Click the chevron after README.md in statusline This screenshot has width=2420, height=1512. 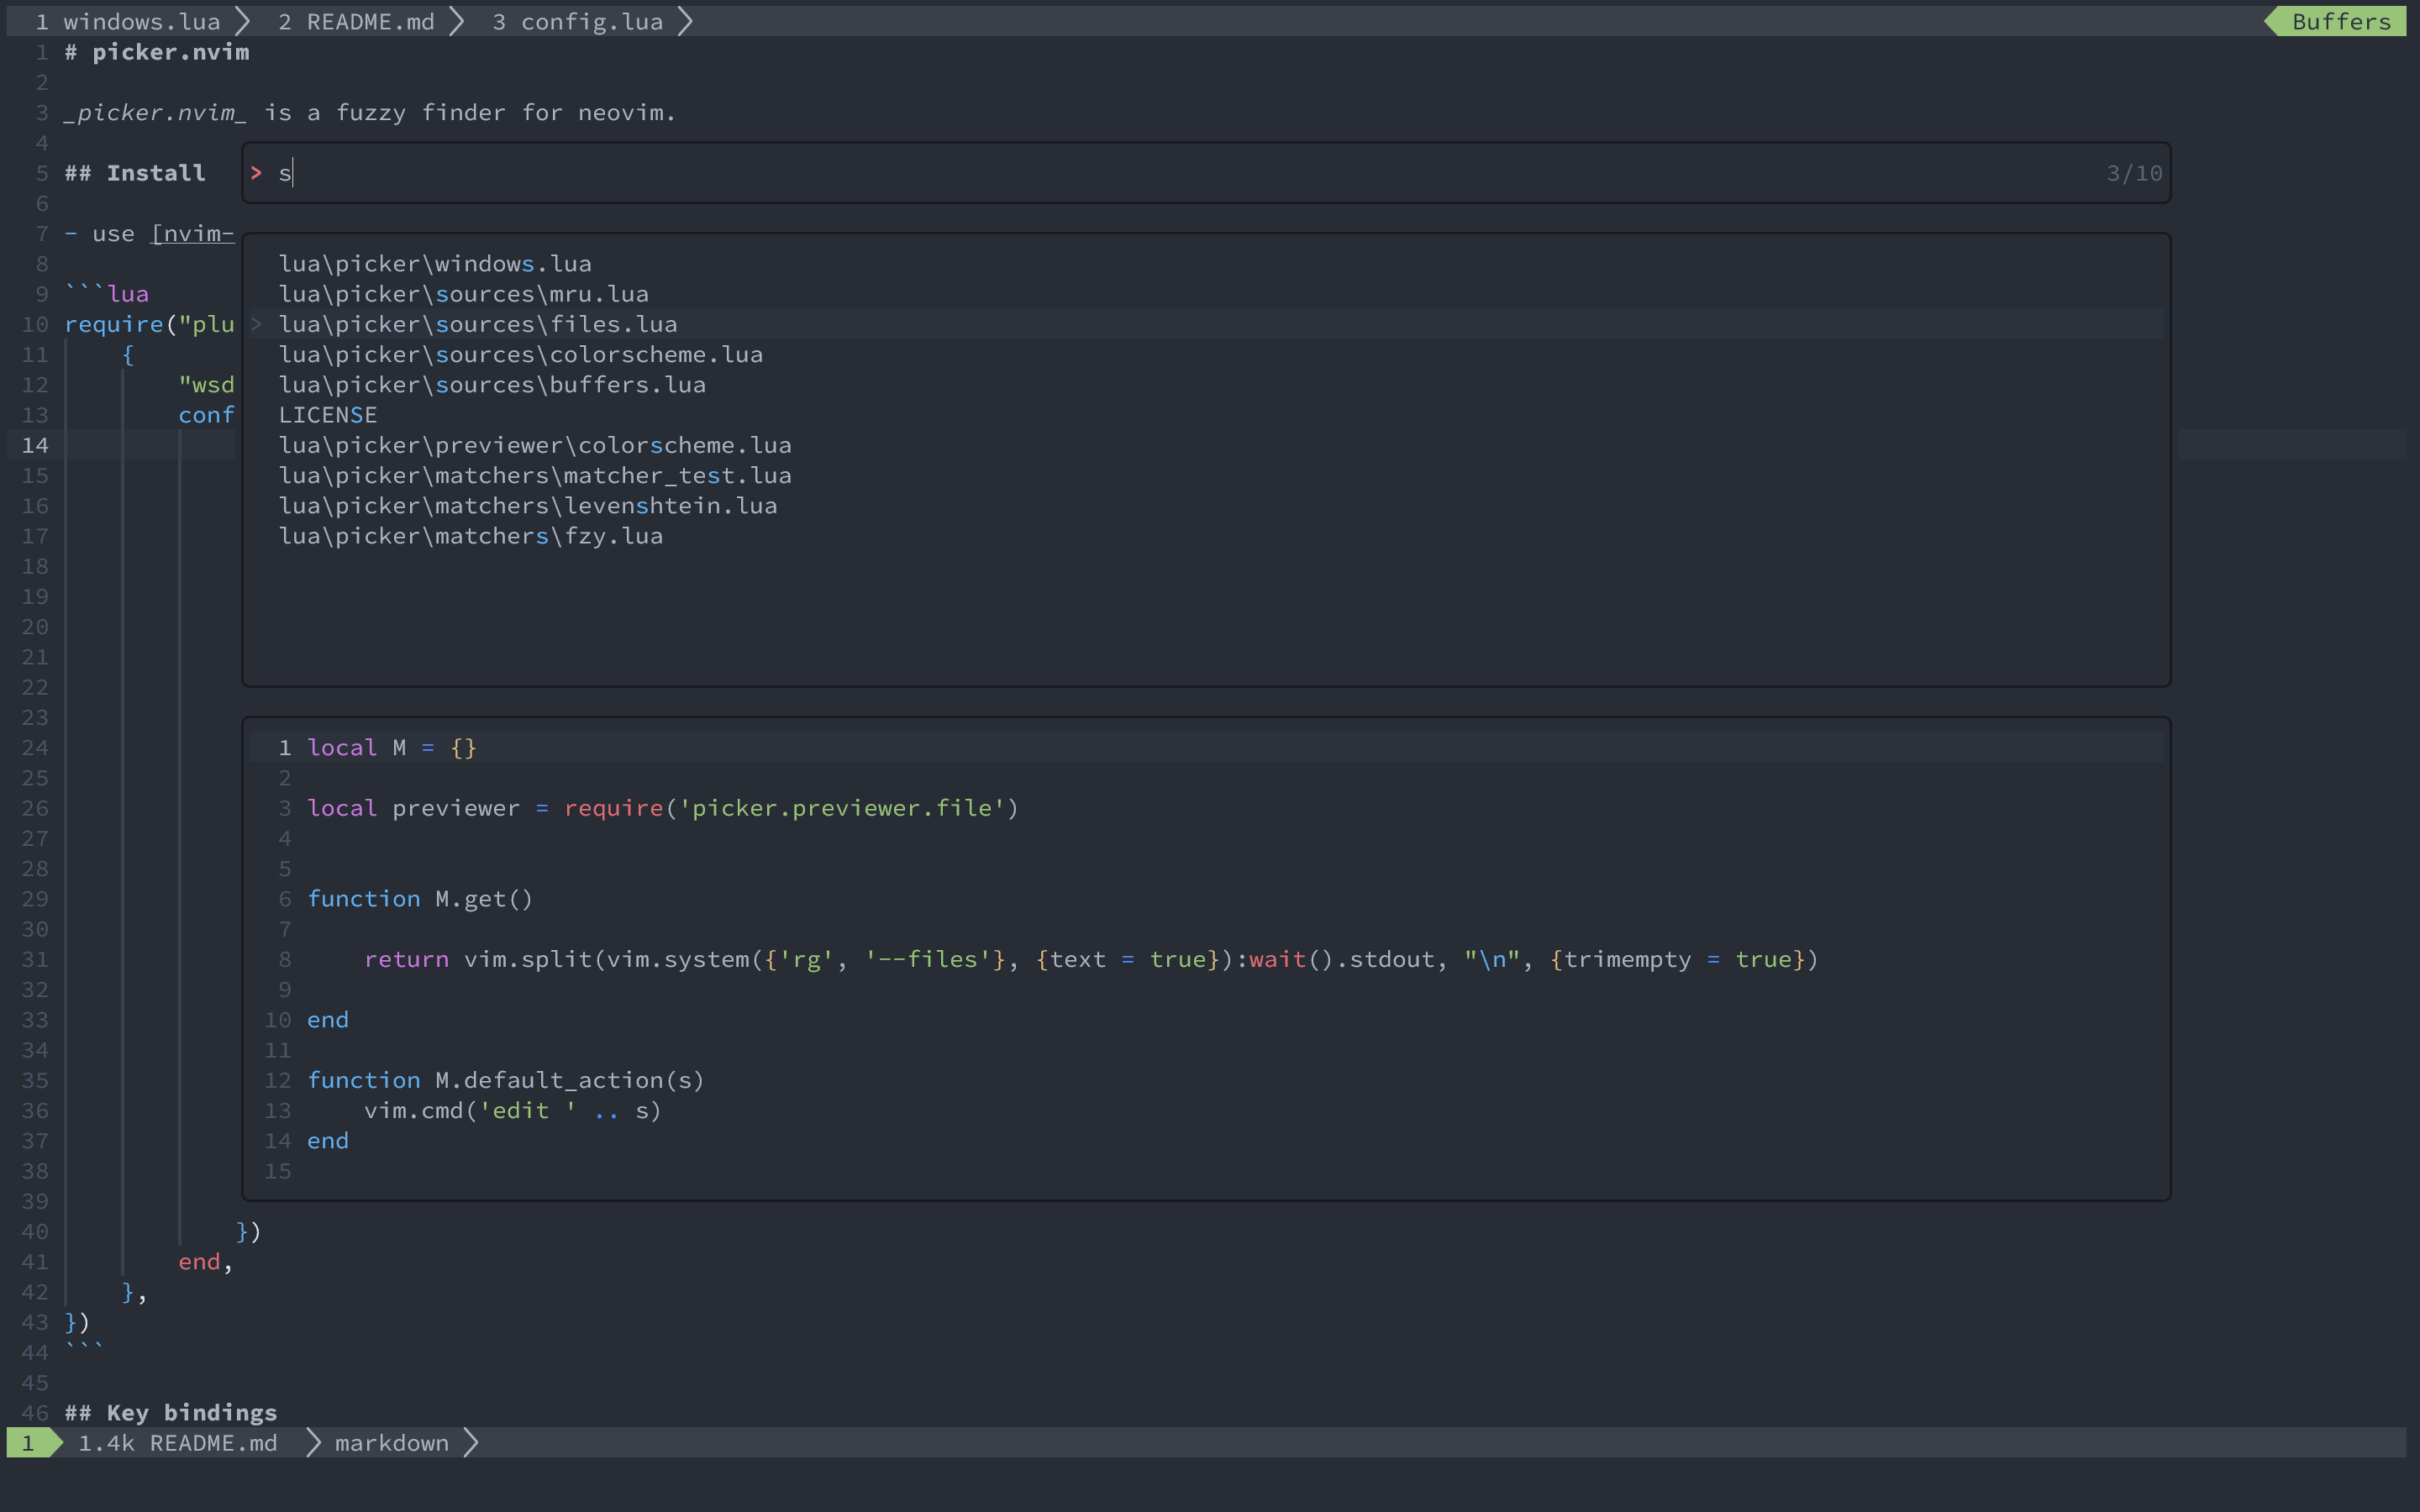[313, 1443]
